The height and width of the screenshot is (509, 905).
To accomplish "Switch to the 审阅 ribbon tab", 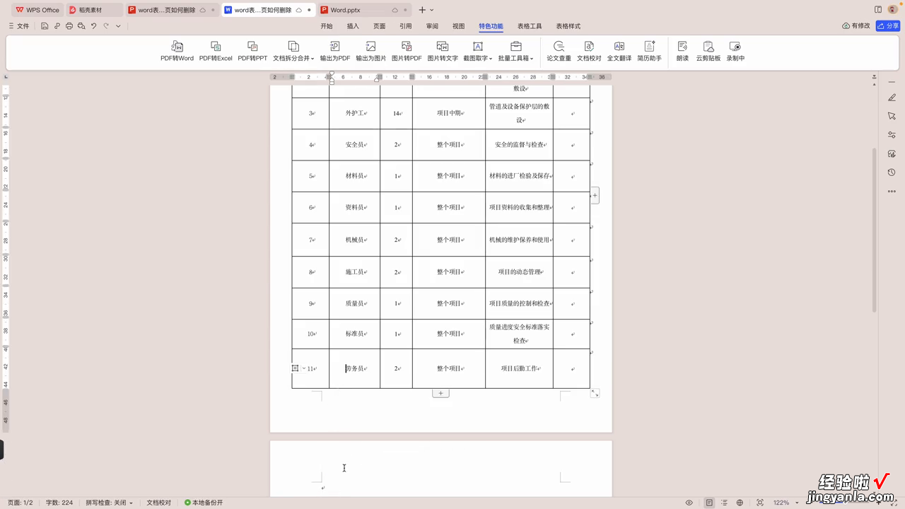I will [432, 26].
